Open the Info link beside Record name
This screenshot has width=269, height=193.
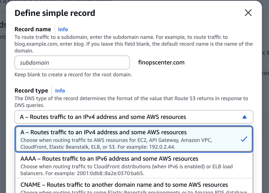tap(63, 29)
